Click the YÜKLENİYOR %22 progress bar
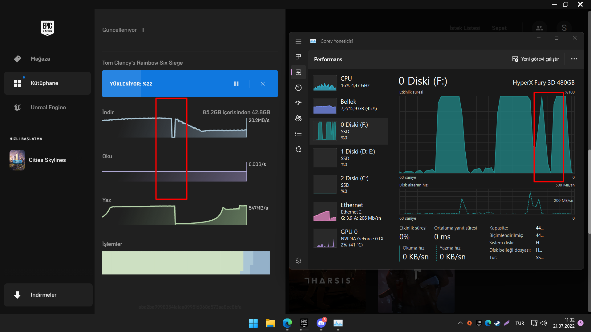The width and height of the screenshot is (591, 332). [x=190, y=84]
